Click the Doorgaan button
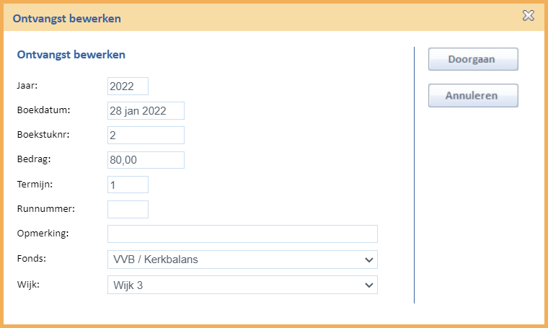The width and height of the screenshot is (548, 328). click(x=473, y=59)
